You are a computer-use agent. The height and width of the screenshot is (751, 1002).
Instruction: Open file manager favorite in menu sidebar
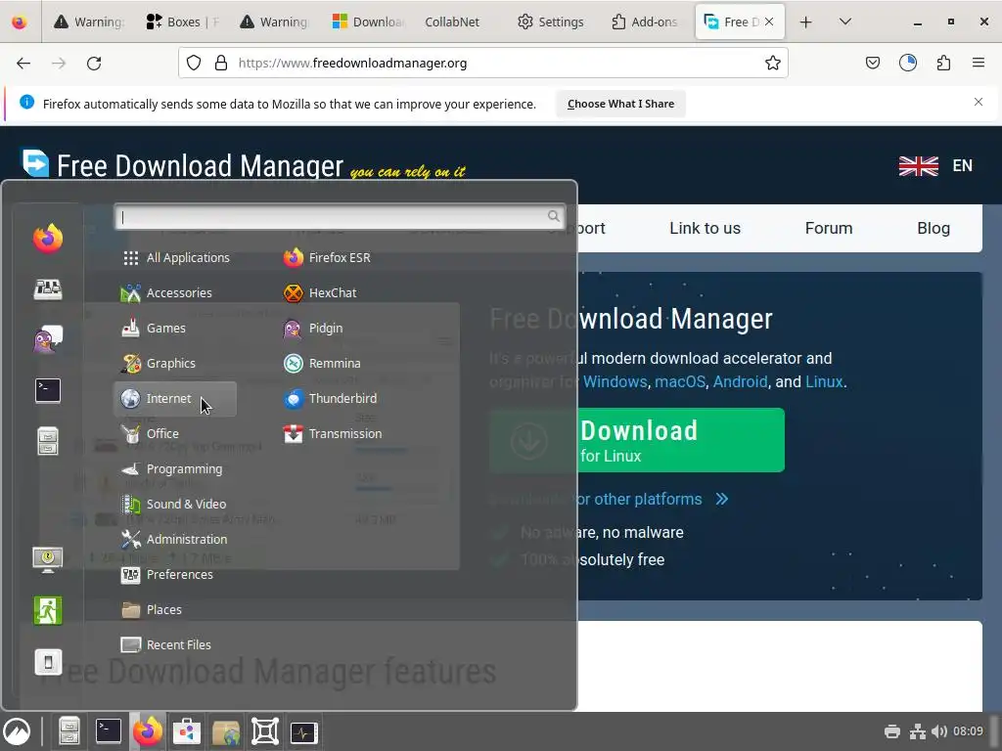pos(48,441)
